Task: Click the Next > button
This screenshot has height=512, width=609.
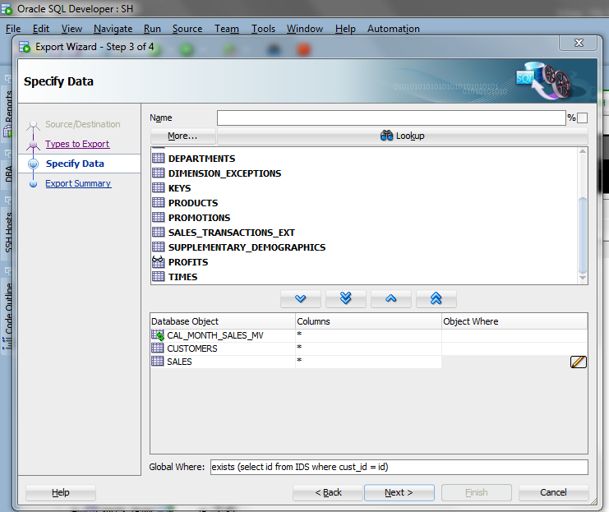Action: [x=399, y=492]
